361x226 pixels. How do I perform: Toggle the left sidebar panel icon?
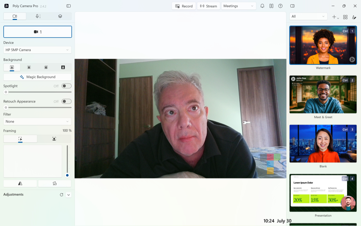coord(68,6)
